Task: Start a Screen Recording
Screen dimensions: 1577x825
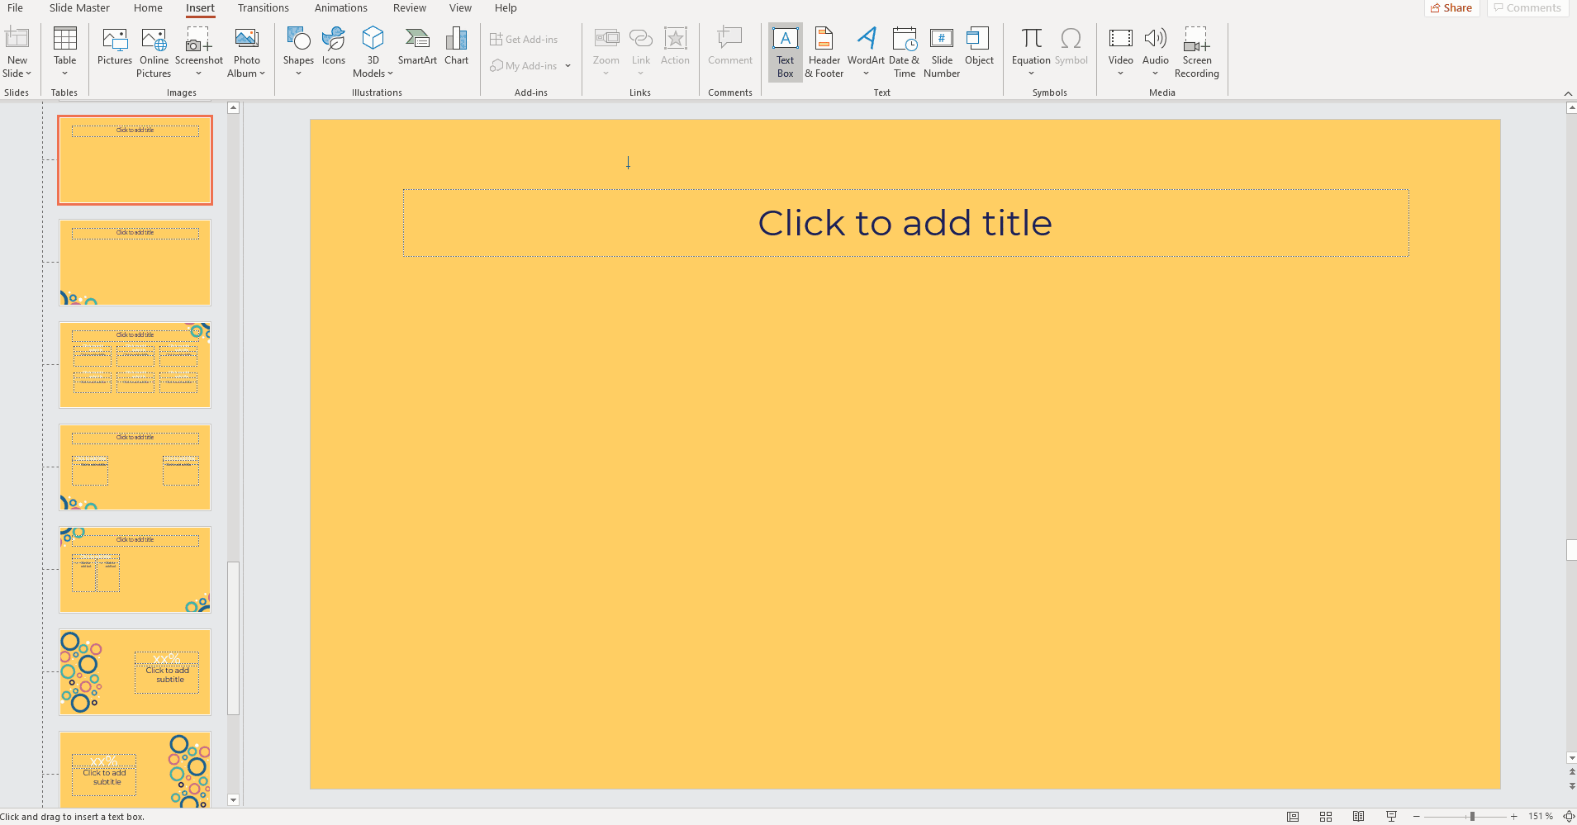Action: coord(1196,51)
